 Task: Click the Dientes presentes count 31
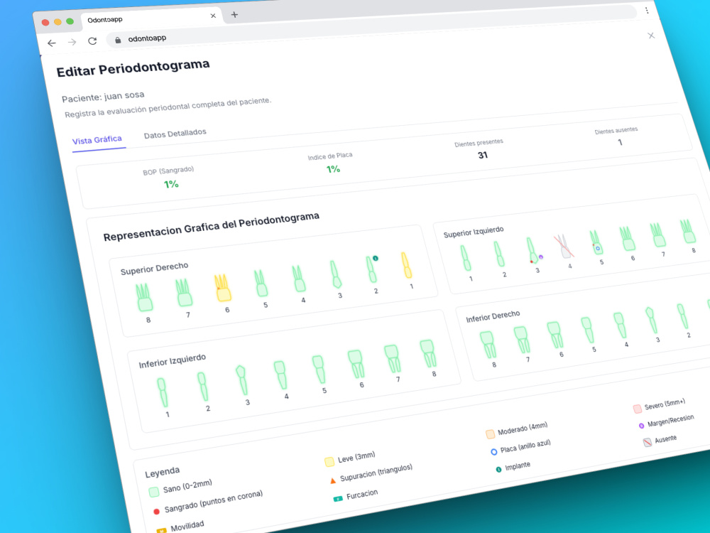(x=483, y=155)
